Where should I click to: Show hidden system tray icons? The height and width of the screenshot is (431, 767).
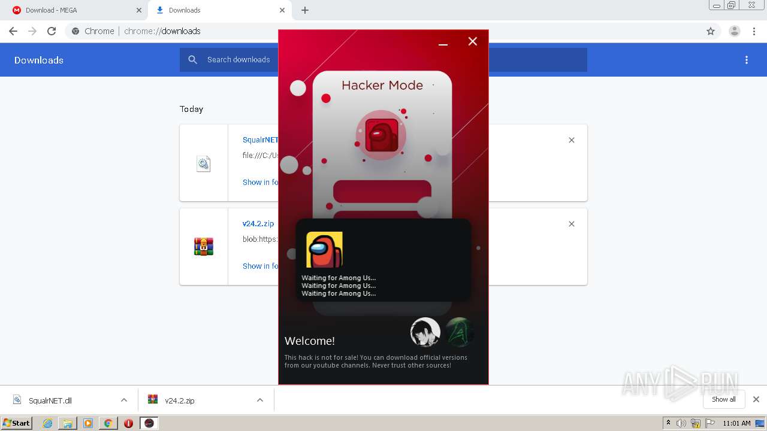click(x=669, y=423)
